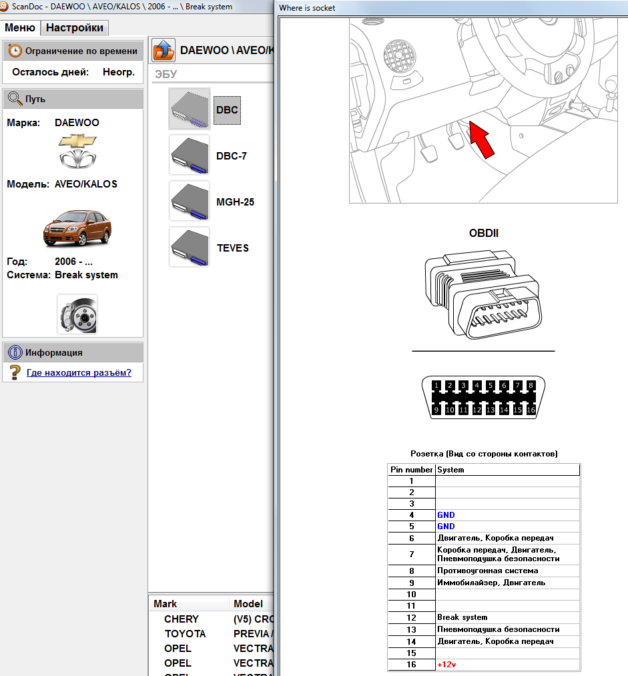The image size is (628, 676).
Task: Click the +12v entry in pin 16 row
Action: coord(446,665)
